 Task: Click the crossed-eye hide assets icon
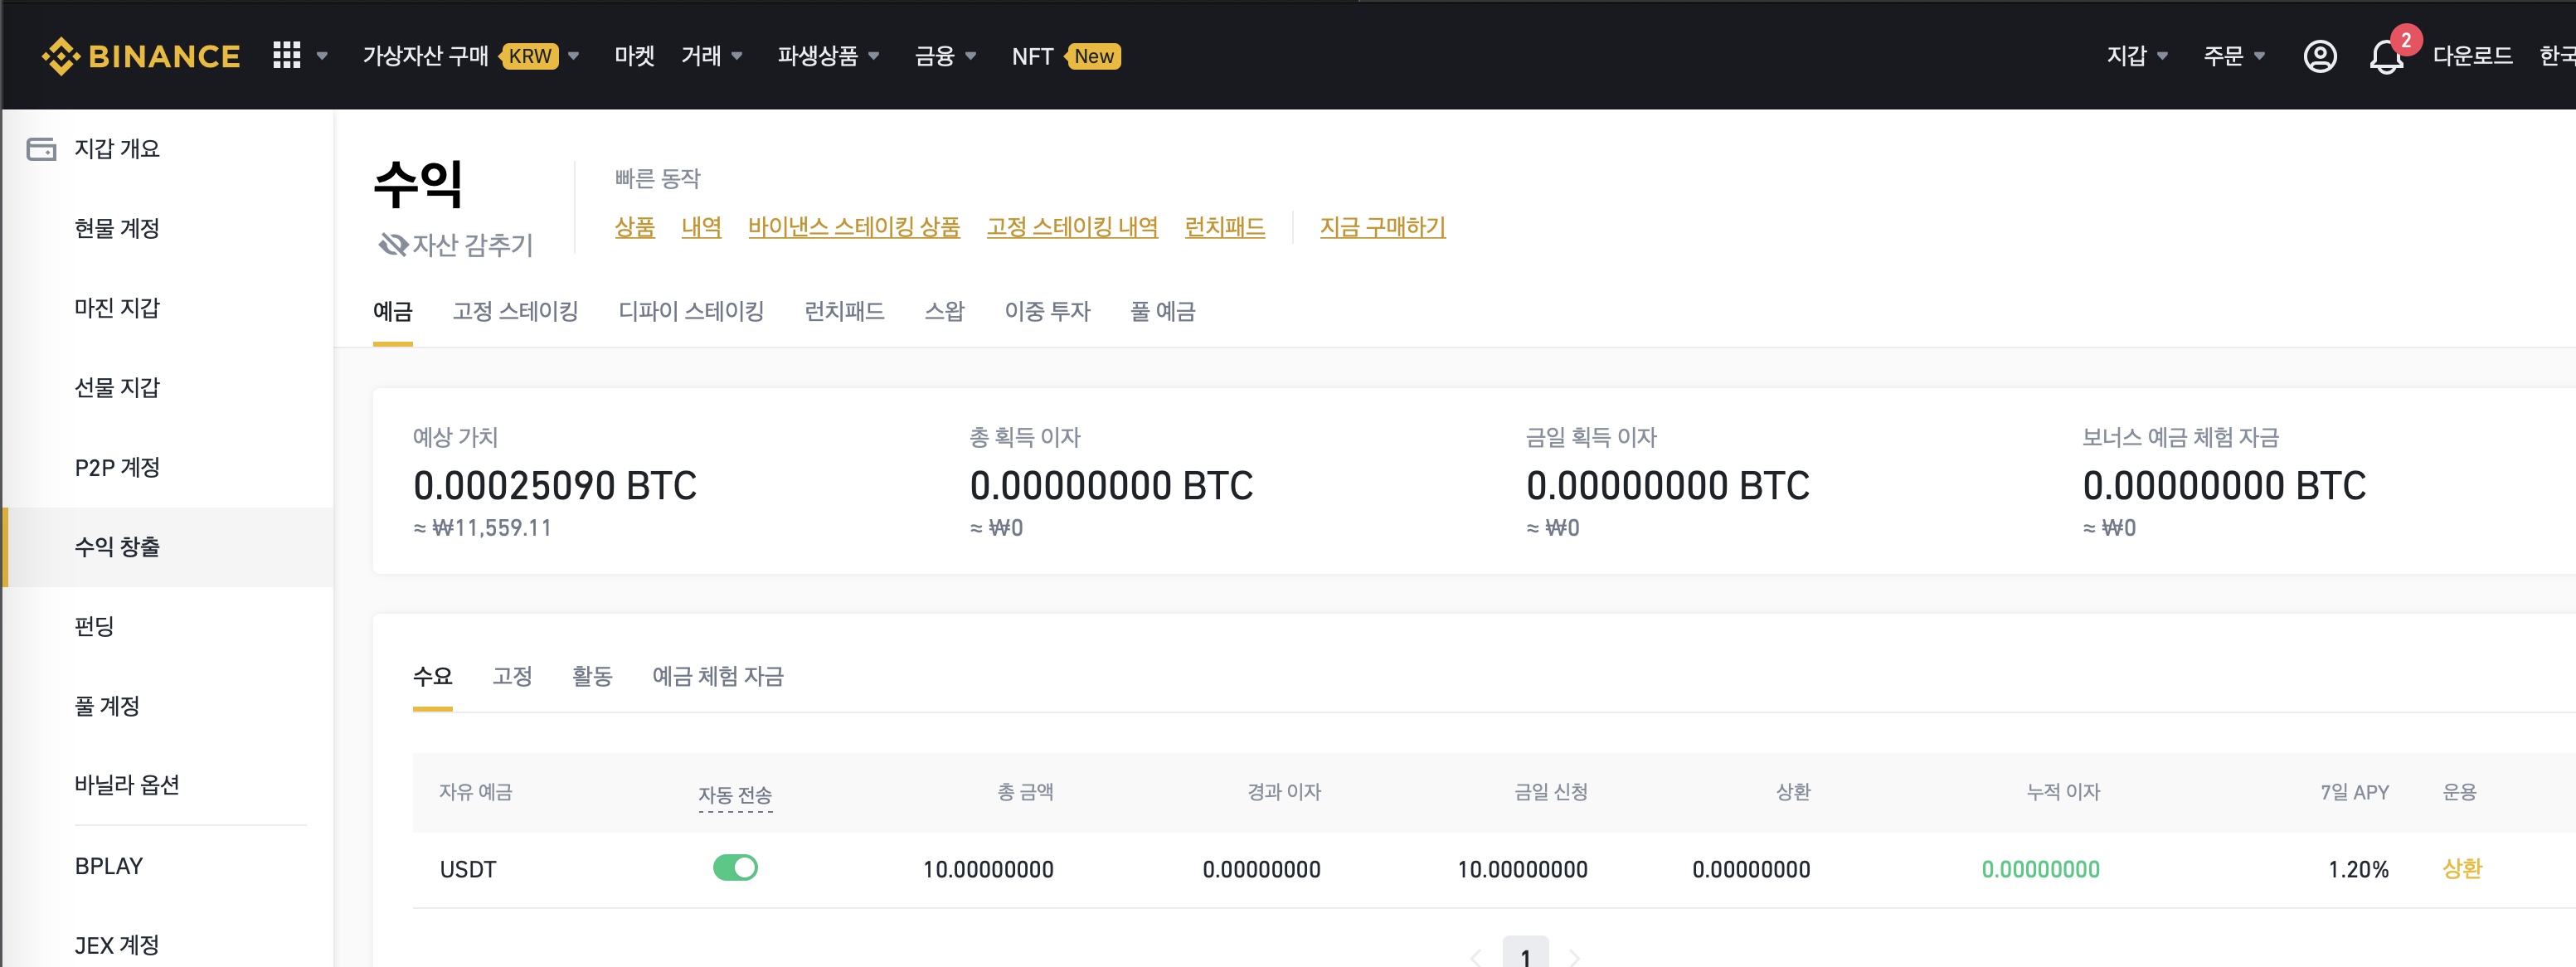392,244
